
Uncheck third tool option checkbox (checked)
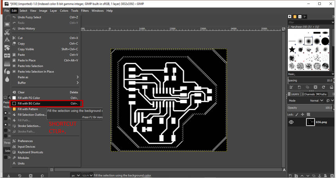[x=6, y=125]
